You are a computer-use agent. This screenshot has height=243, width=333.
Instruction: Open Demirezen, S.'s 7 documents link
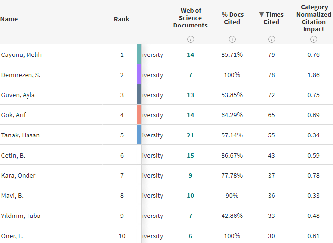(x=191, y=75)
